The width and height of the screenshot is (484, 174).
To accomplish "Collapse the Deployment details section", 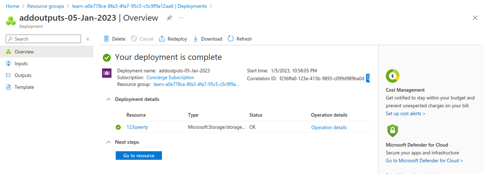I will coord(109,99).
